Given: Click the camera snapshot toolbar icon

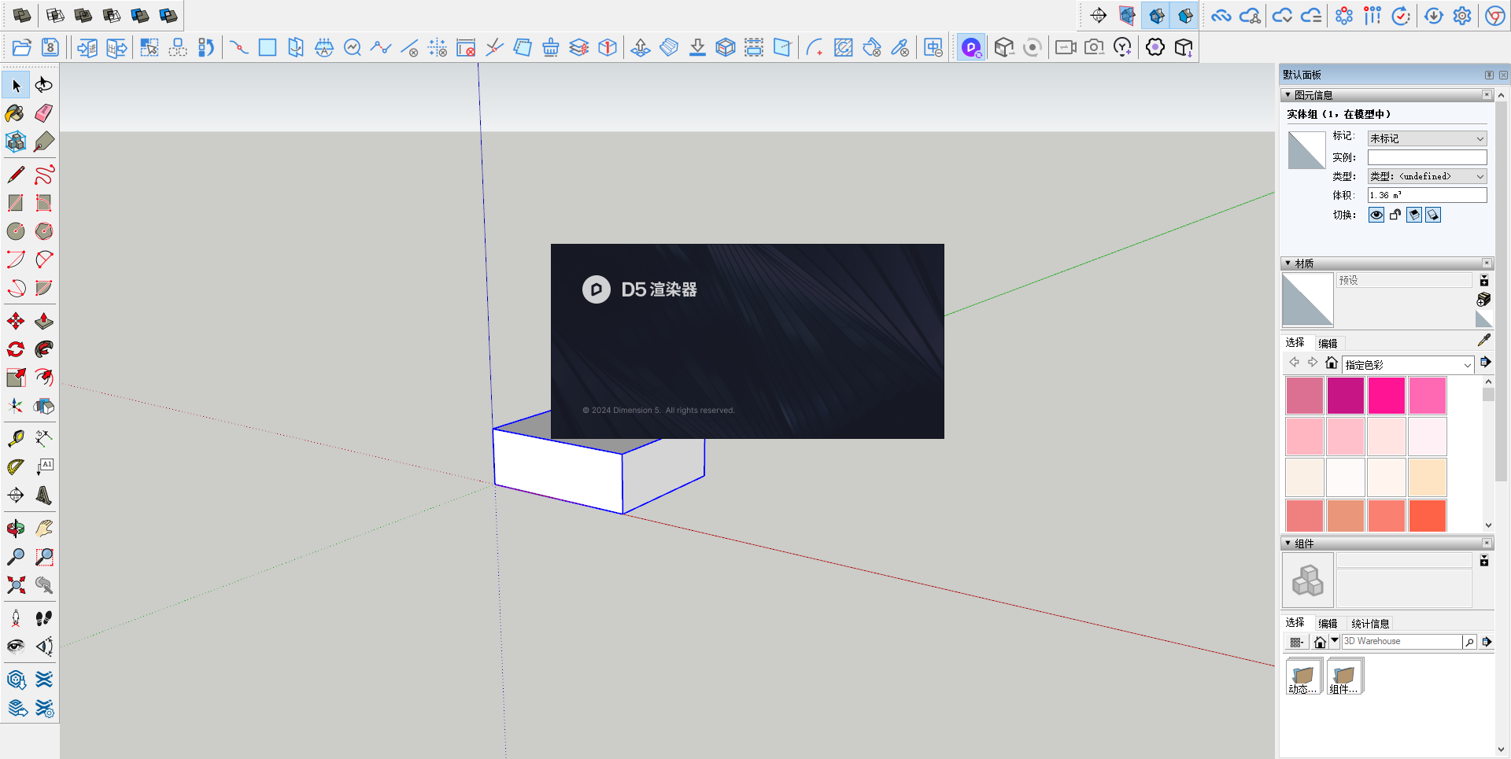Looking at the screenshot, I should (1094, 48).
